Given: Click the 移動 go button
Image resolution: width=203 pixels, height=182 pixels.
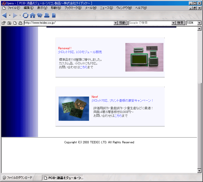Looking at the screenshot, I should pos(123,23).
